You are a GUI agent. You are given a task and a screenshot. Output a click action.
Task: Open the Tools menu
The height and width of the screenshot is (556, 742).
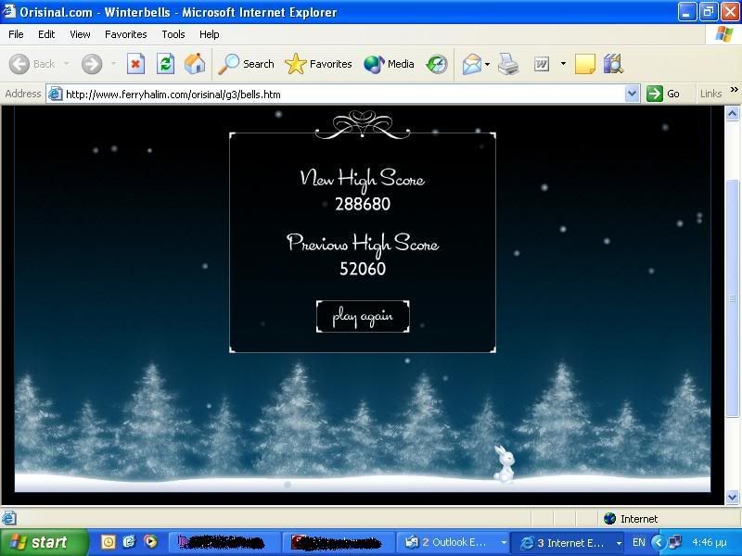pyautogui.click(x=173, y=34)
